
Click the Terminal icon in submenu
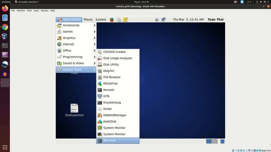tap(100, 141)
